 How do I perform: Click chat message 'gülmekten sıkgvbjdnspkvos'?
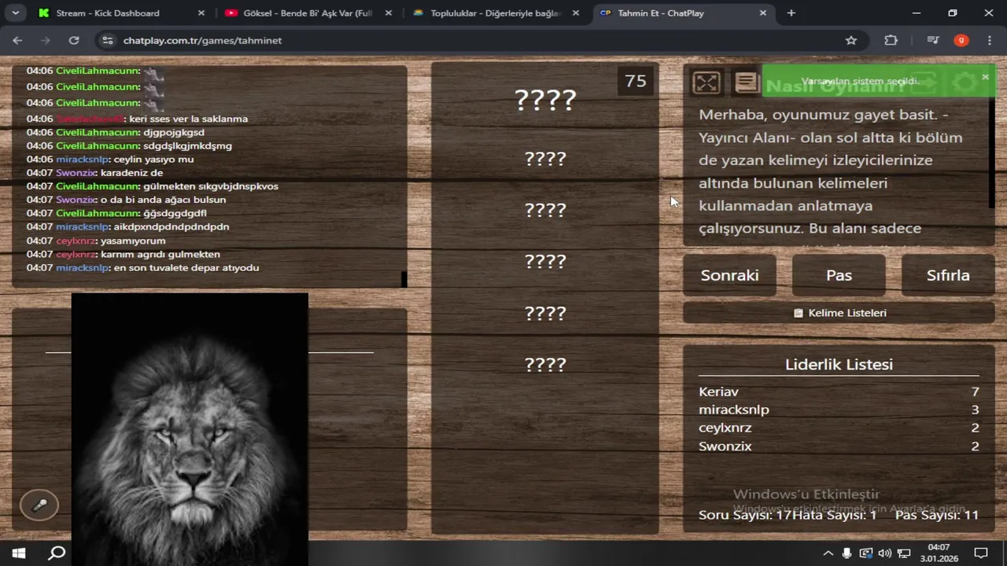point(211,186)
